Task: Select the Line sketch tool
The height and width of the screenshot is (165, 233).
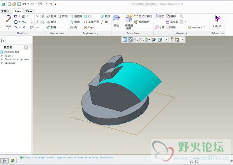Action: pyautogui.click(x=8, y=21)
